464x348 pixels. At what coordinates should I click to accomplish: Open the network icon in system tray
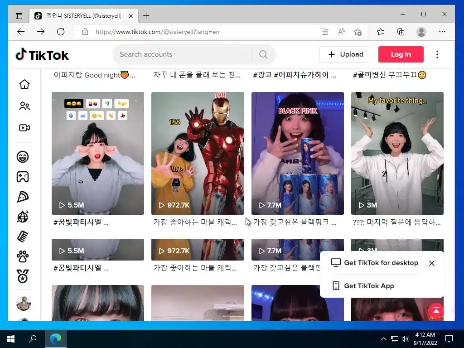pyautogui.click(x=395, y=339)
